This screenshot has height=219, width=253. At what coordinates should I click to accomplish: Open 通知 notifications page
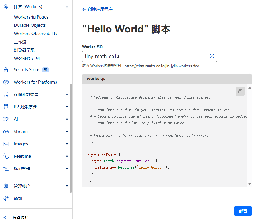point(18,198)
